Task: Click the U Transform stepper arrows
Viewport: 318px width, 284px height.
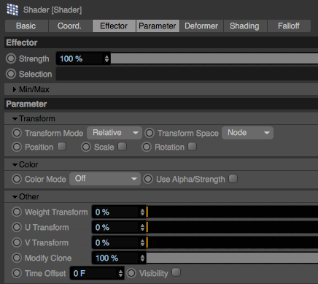Action: 142,227
